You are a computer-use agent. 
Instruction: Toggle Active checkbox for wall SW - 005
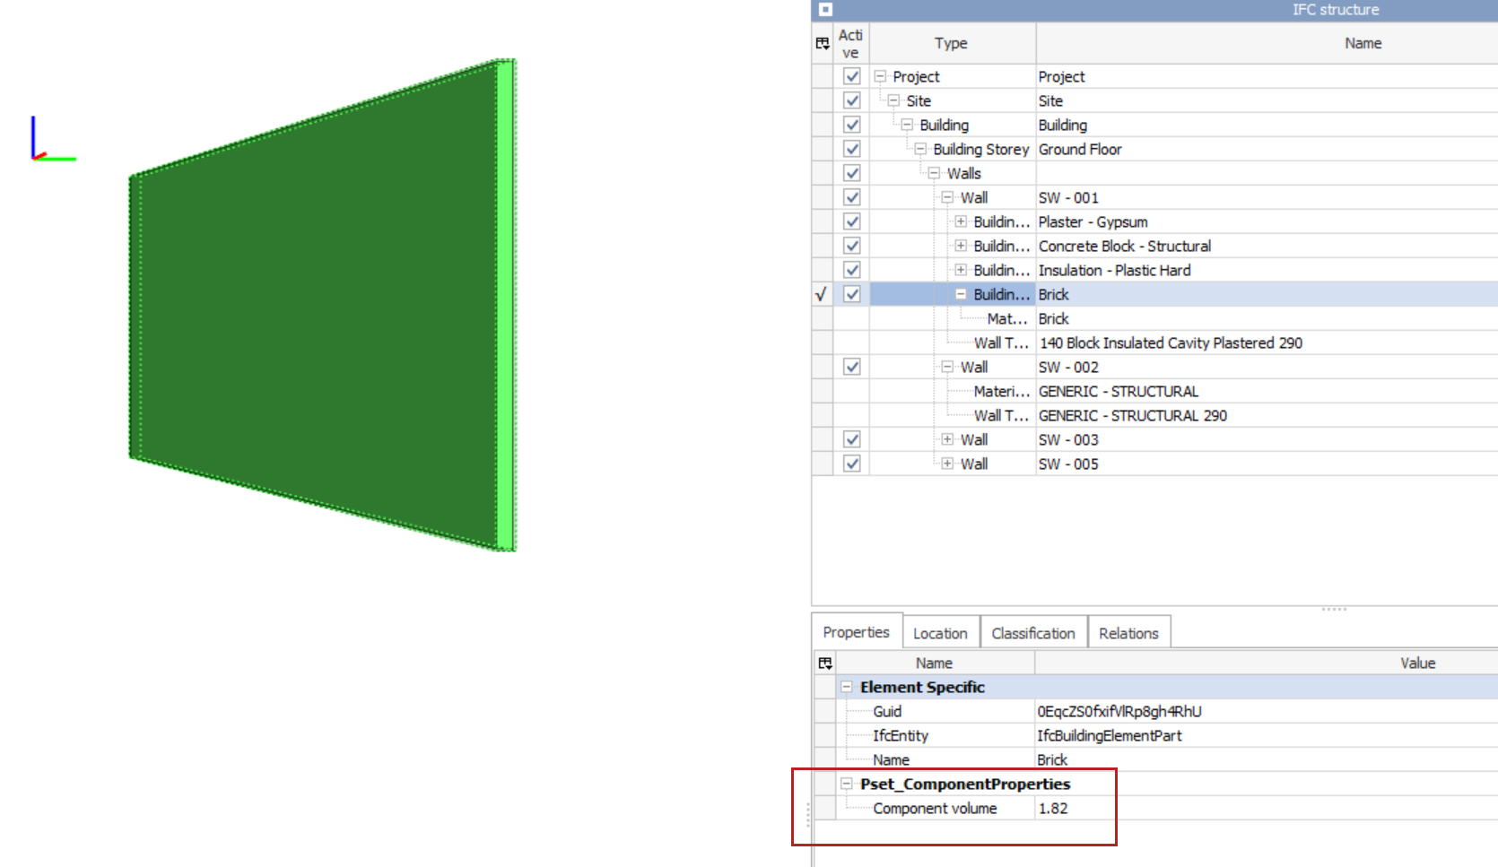(x=852, y=464)
